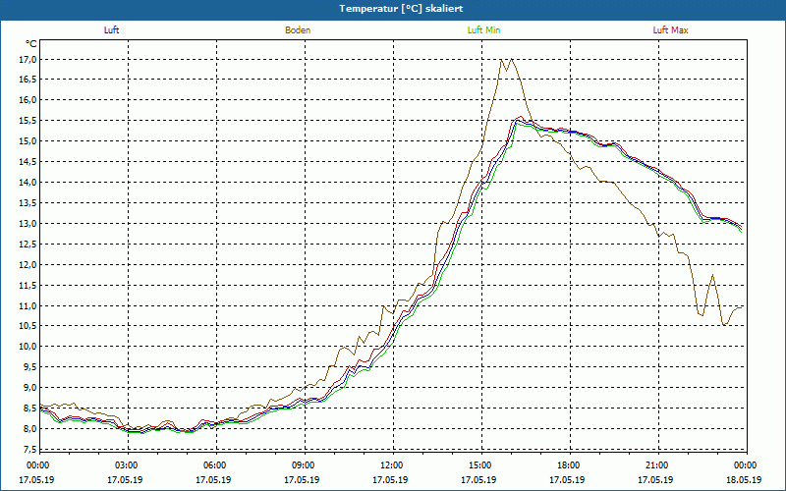The height and width of the screenshot is (491, 786).
Task: Click the 09:00 time axis label
Action: click(x=303, y=465)
